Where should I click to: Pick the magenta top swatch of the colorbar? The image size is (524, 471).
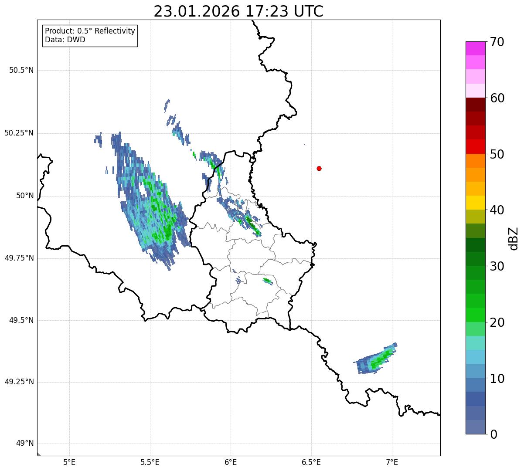coord(476,48)
